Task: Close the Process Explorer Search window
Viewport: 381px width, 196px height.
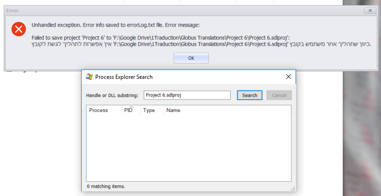Action: click(x=289, y=77)
